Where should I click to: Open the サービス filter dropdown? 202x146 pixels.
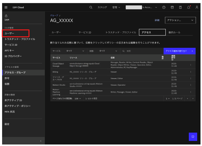click(x=71, y=51)
